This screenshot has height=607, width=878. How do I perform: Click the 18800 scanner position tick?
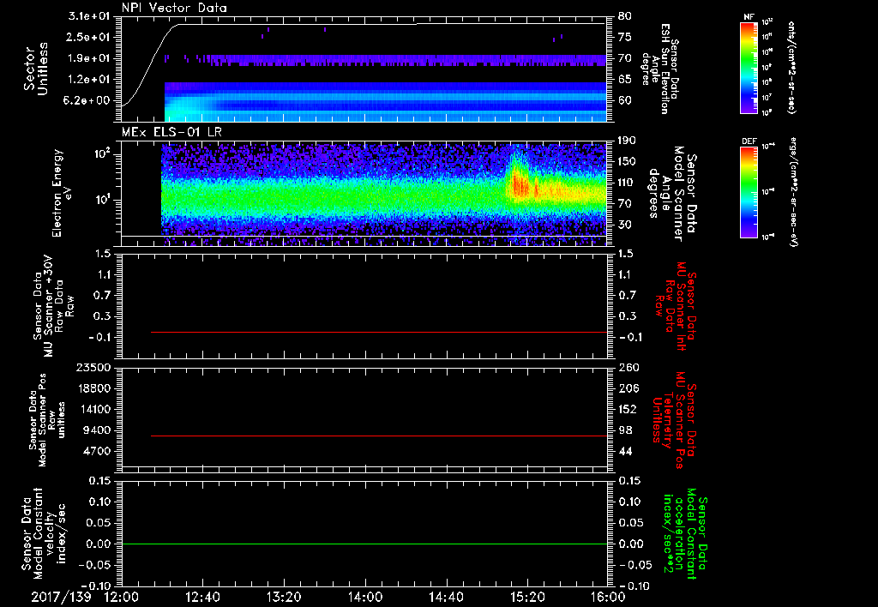tap(93, 388)
